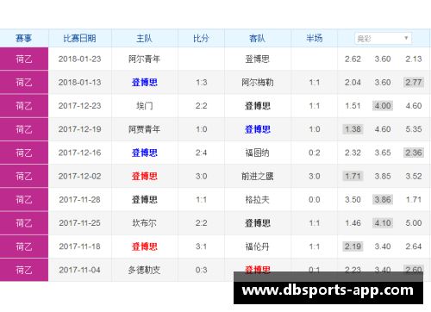Image resolution: width=431 pixels, height=312 pixels.
Task: Select highlighted odds 4.00
Action: [x=383, y=106]
